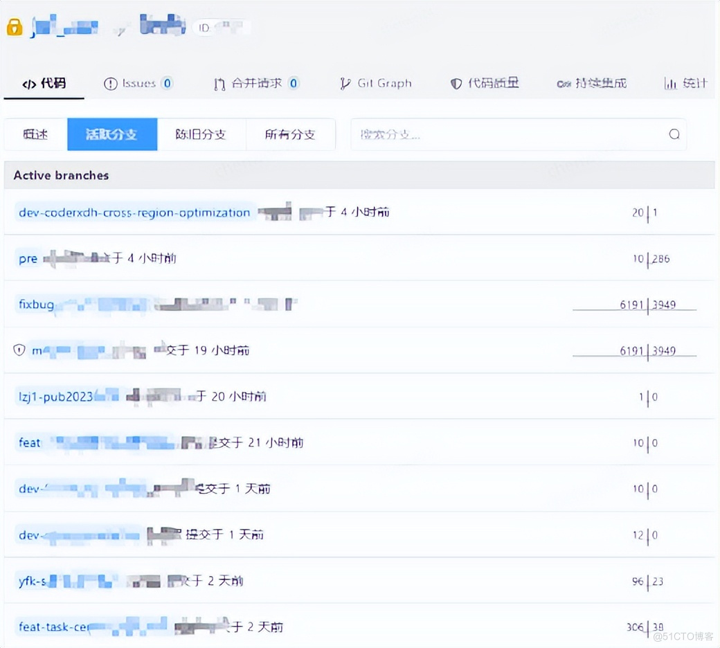Viewport: 720px width, 648px height.
Task: Click the shield icon on protected branch row
Action: tap(19, 350)
